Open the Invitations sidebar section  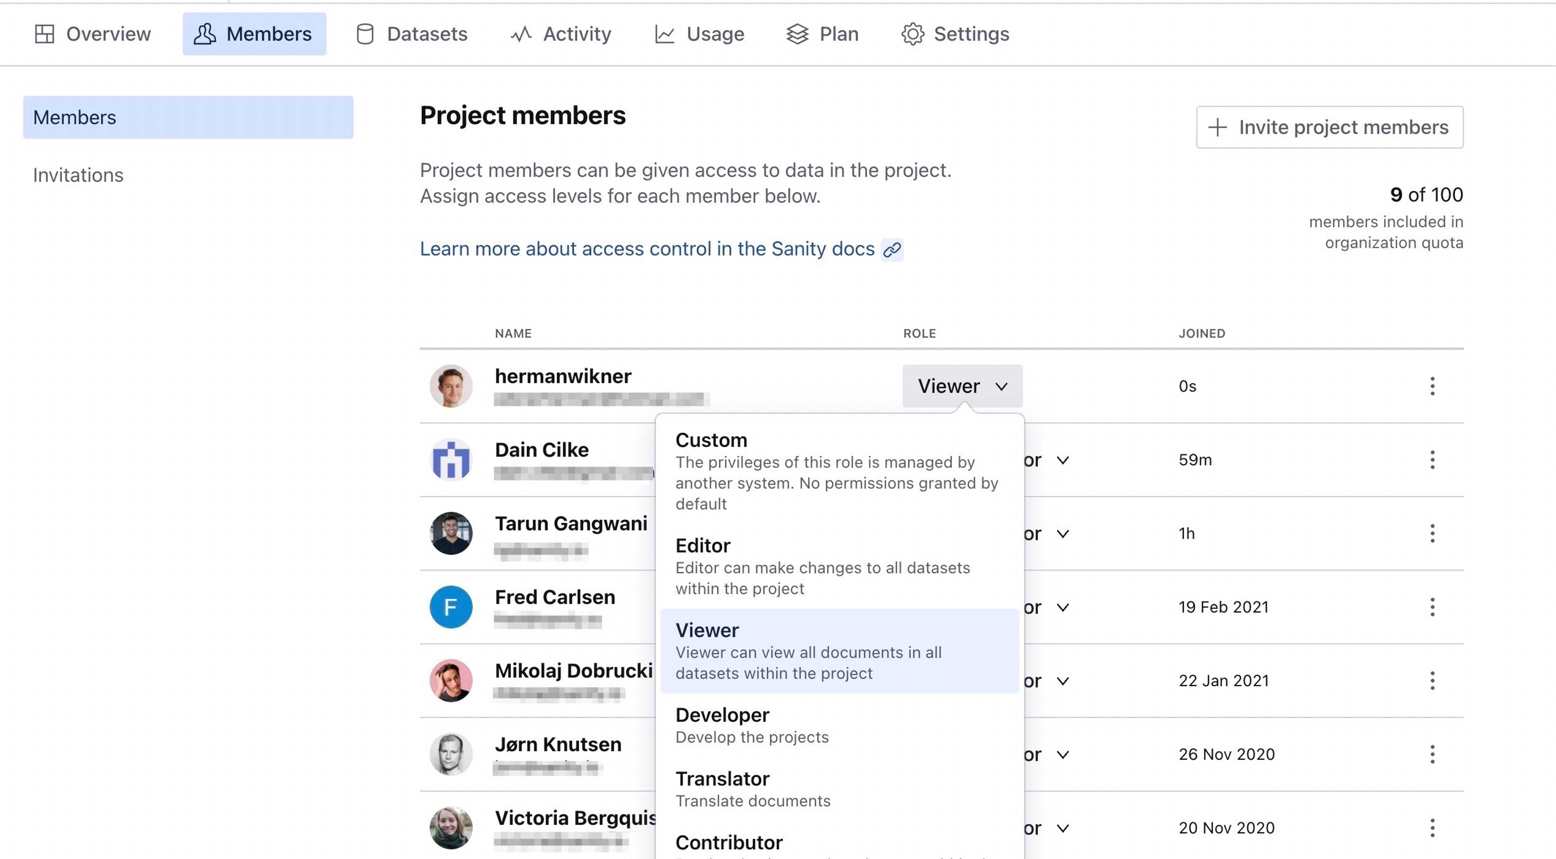[79, 175]
